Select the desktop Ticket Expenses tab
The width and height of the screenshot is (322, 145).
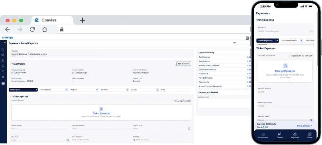pos(23,90)
